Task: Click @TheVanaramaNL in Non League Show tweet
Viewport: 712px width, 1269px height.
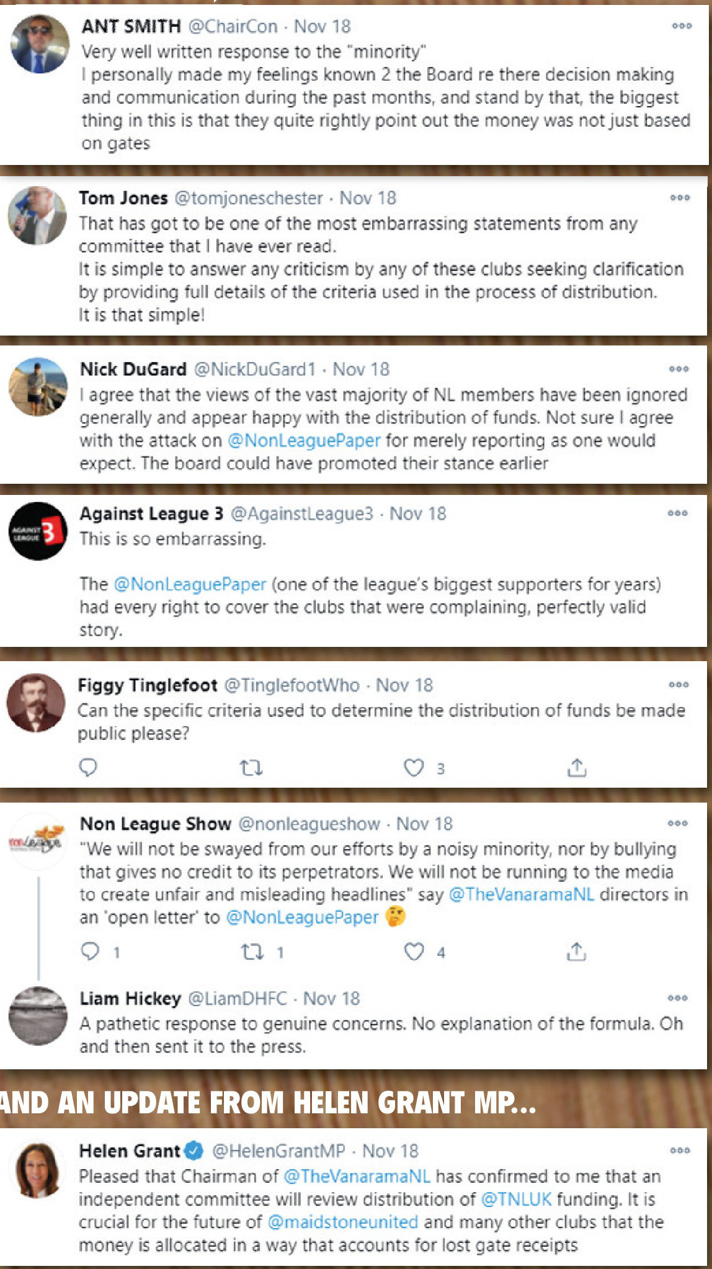Action: click(x=521, y=894)
